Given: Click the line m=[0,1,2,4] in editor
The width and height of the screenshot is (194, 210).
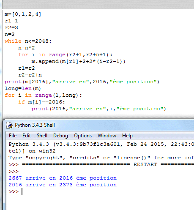Looking at the screenshot, I should (23, 14).
